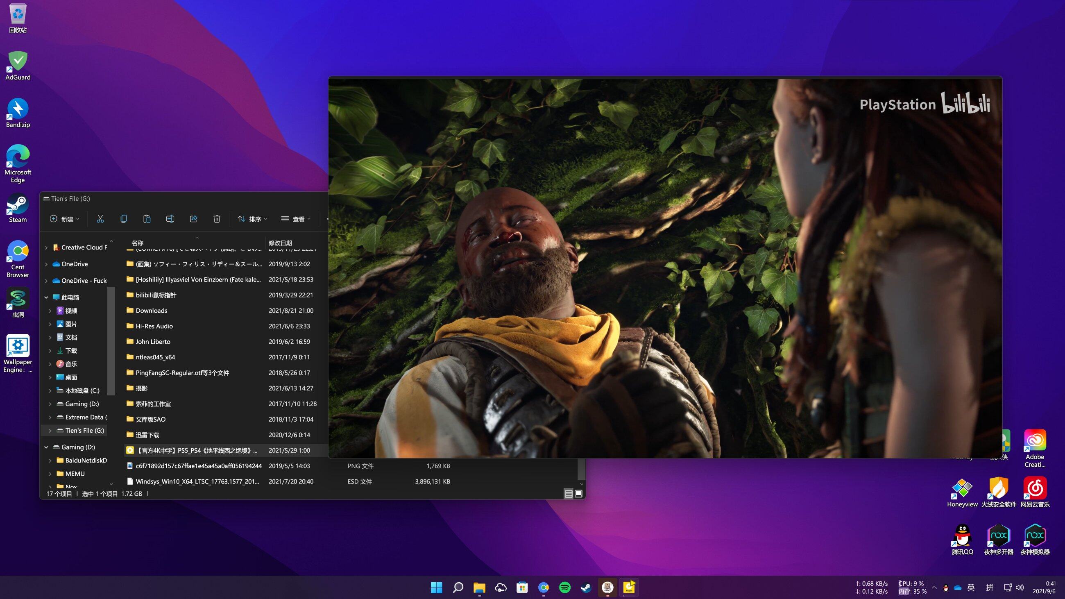Open Steam desktop shortcut
The image size is (1065, 599).
18,208
